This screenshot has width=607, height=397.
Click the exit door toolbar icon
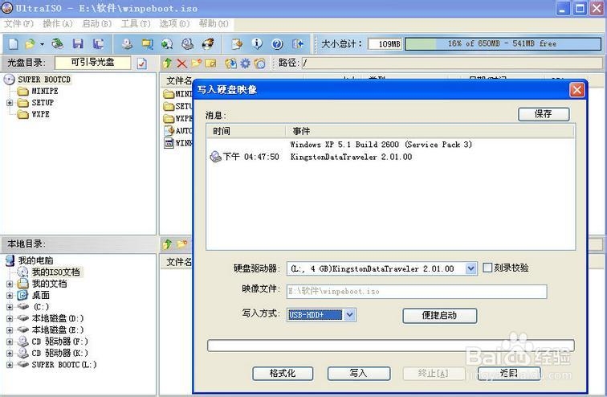[297, 43]
